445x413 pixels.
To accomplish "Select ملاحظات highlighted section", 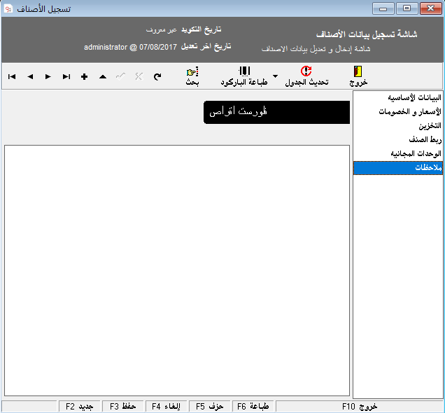I will 398,168.
